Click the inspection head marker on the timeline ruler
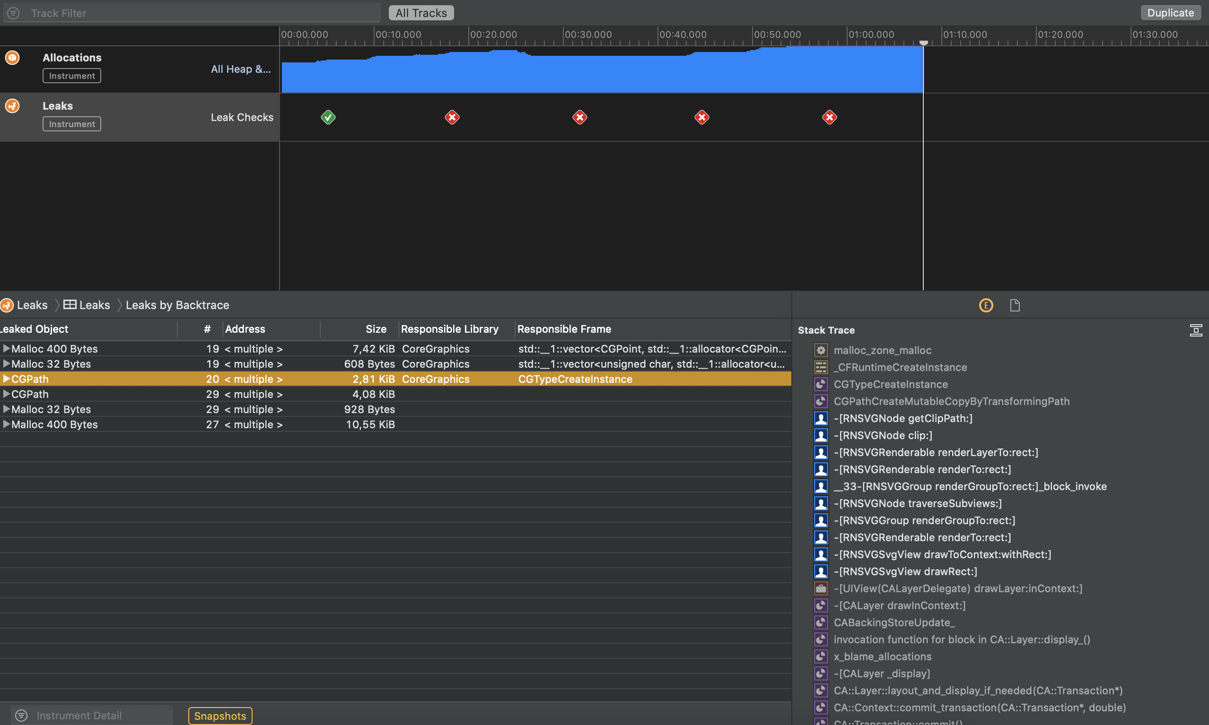Viewport: 1209px width, 725px height. [x=923, y=43]
